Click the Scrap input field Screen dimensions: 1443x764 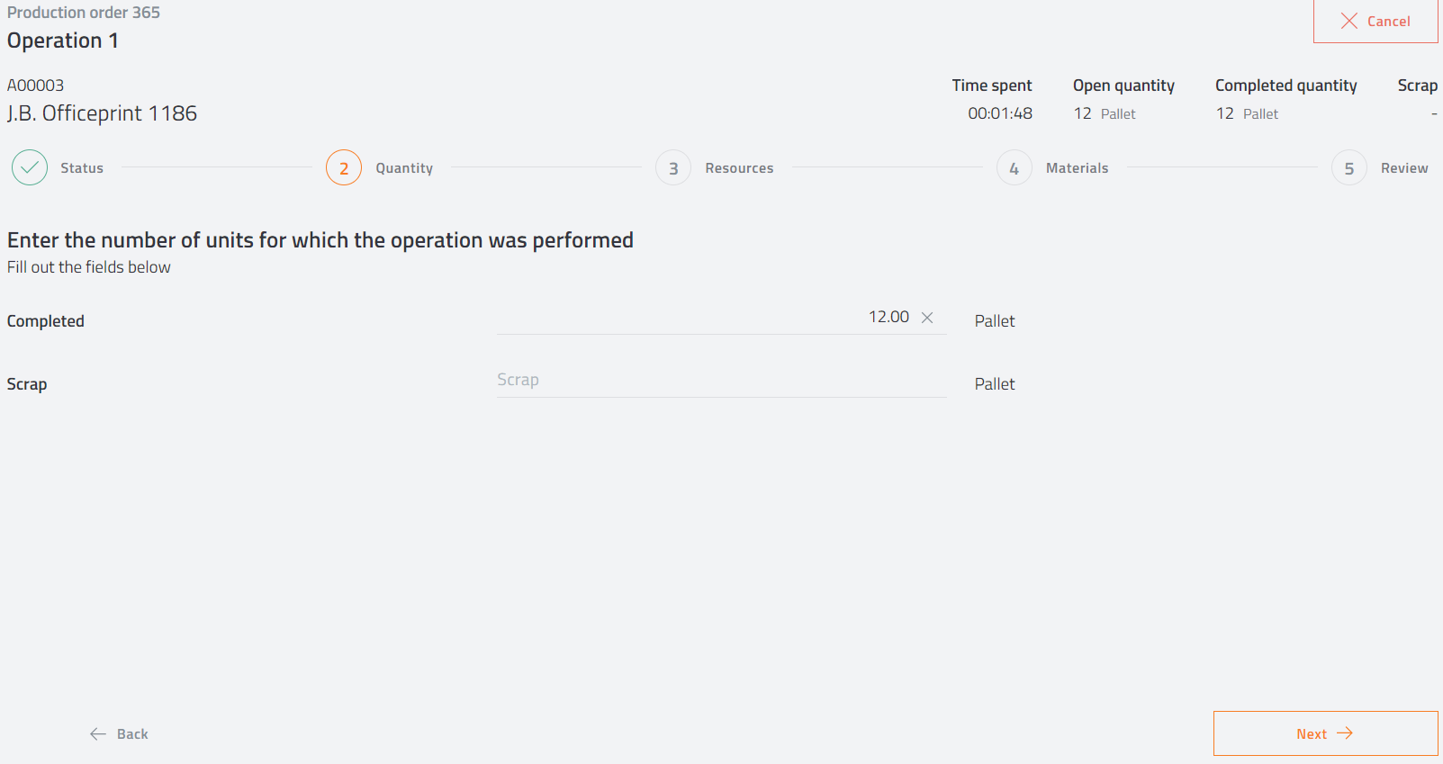point(720,381)
